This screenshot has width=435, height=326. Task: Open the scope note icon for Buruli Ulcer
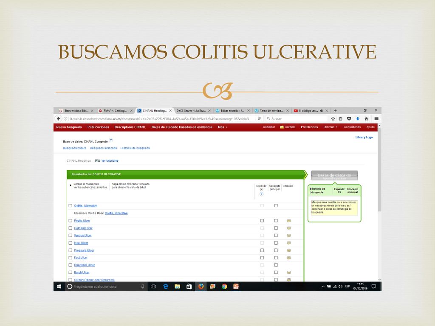point(289,273)
